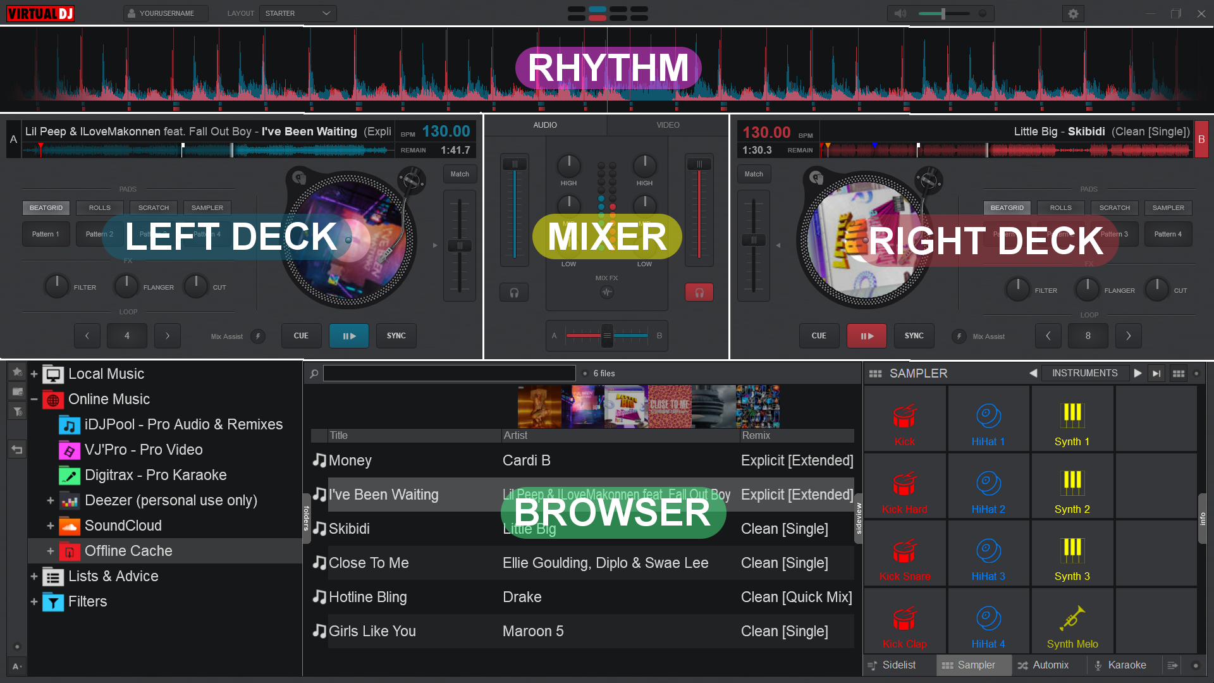Click the crossfader handle between A and B
1214x683 pixels.
[x=607, y=336]
